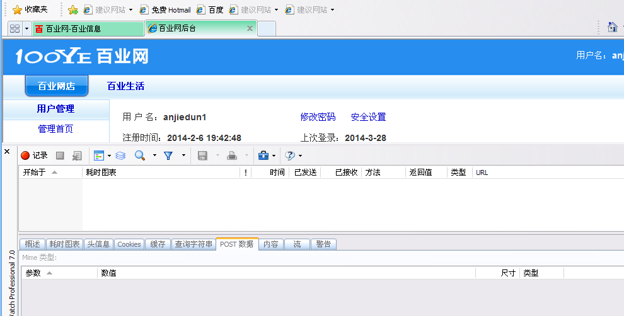
Task: Click the 已接收 column header
Action: (x=342, y=172)
